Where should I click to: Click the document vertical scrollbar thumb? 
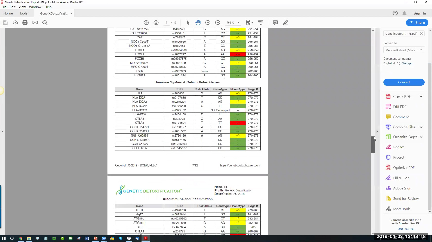[x=373, y=145]
